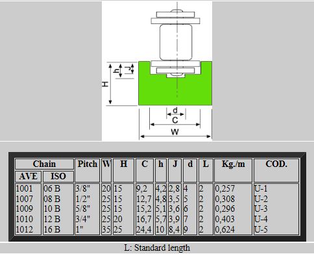
Task: Select the ISO sub-header cell
Action: [x=58, y=176]
